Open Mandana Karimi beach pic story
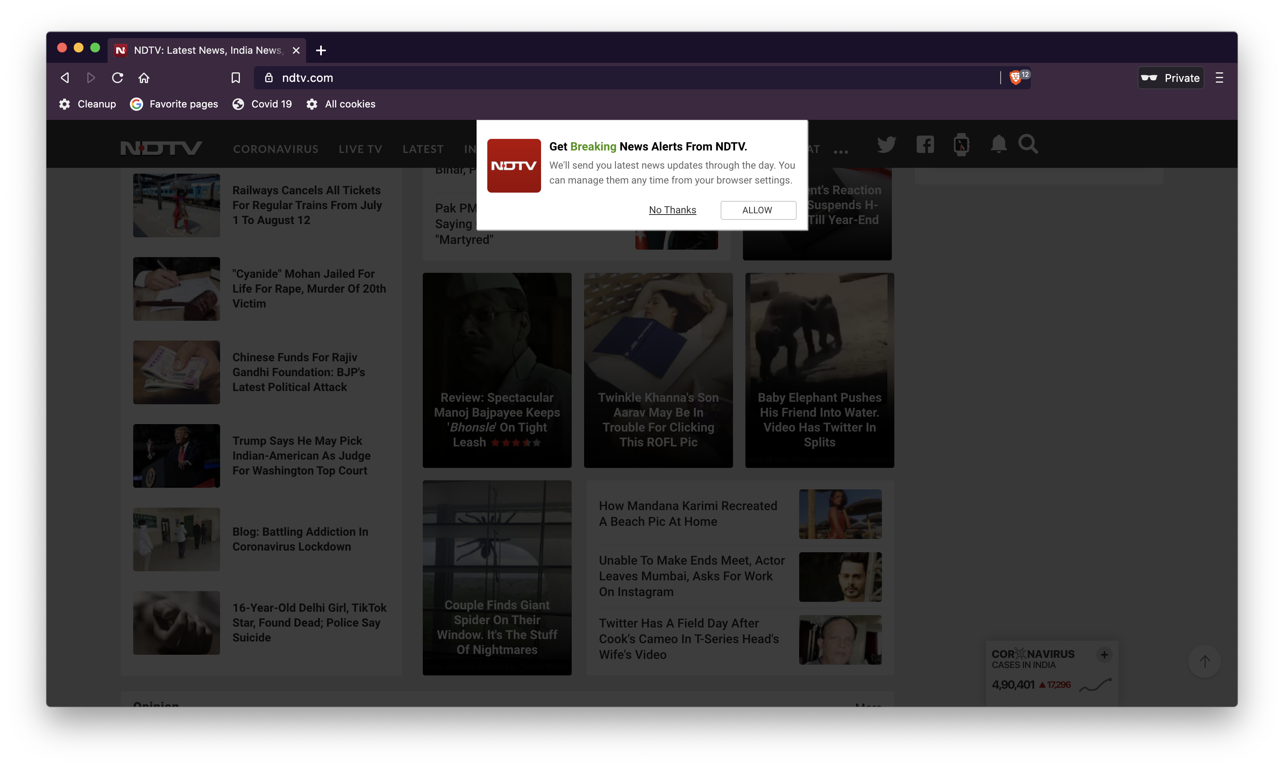The height and width of the screenshot is (768, 1284). (x=688, y=513)
